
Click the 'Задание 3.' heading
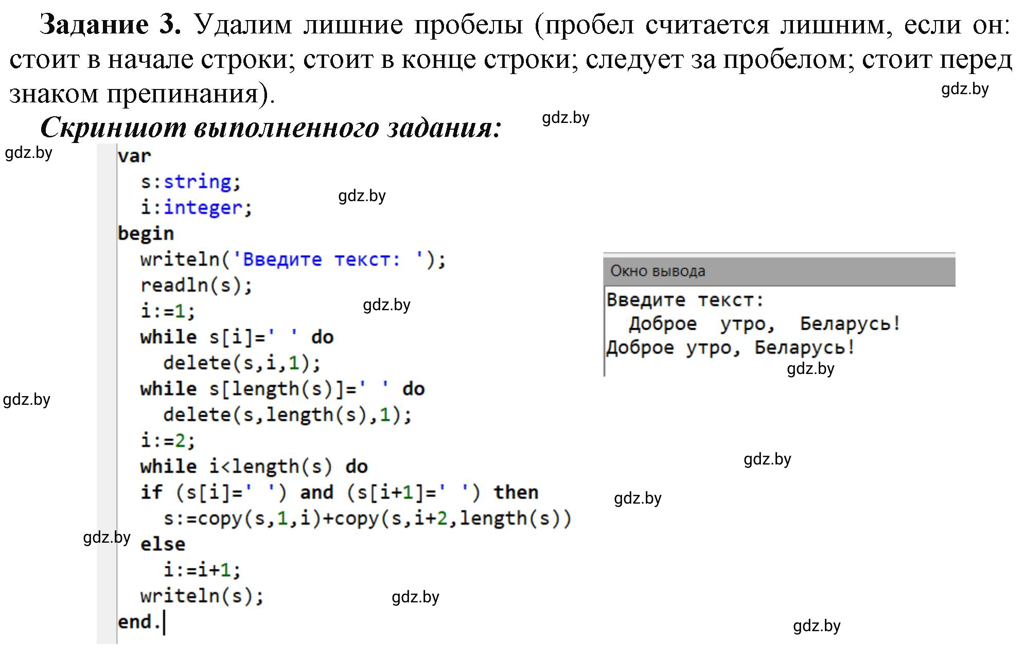pos(111,24)
